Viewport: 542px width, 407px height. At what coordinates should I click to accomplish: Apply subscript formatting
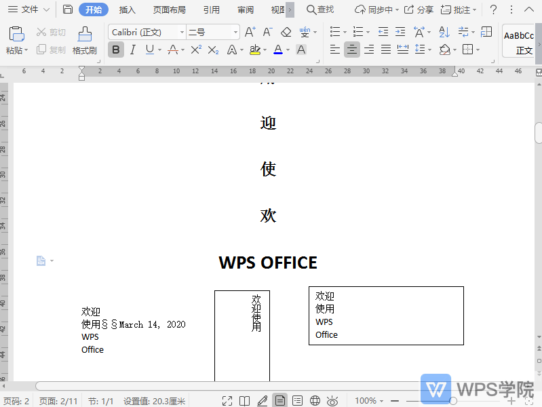point(213,50)
